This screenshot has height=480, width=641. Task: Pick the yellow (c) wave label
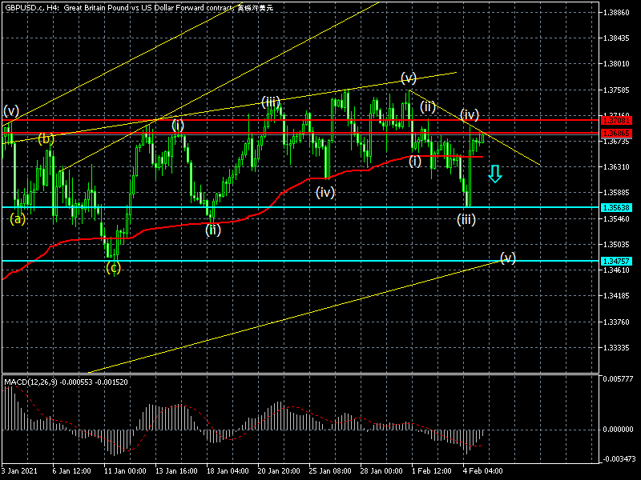click(x=113, y=267)
